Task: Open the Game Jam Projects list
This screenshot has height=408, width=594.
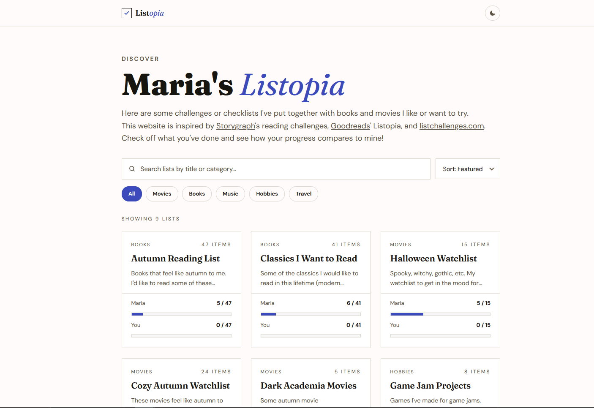Action: tap(430, 386)
